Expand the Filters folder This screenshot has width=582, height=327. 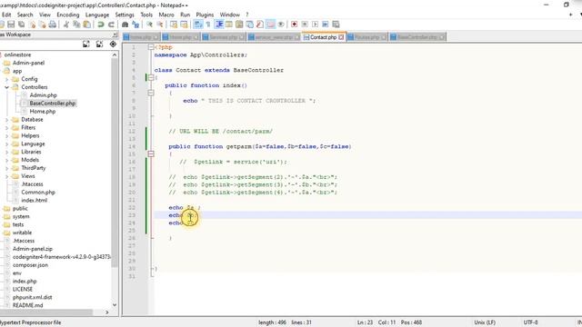point(6,128)
